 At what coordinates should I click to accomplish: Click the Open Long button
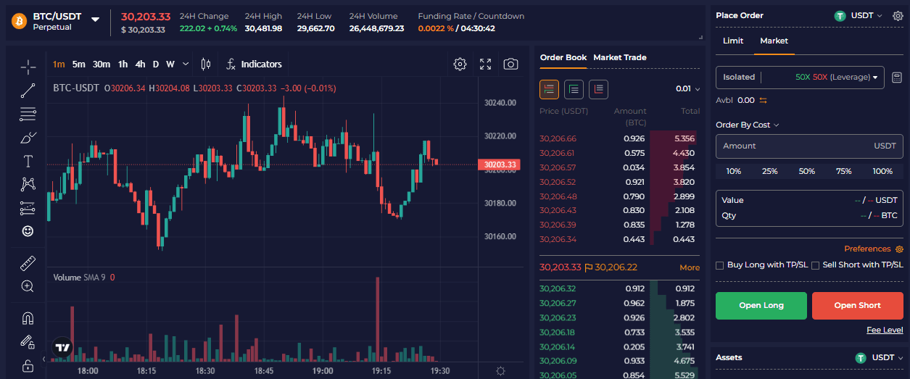761,306
